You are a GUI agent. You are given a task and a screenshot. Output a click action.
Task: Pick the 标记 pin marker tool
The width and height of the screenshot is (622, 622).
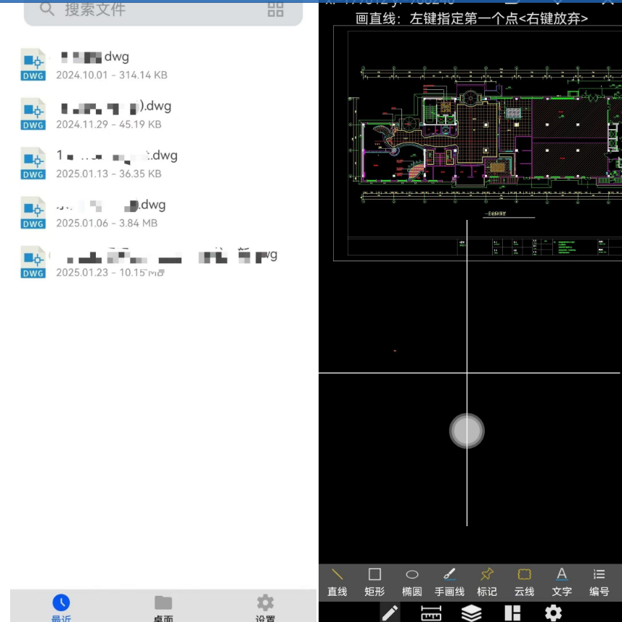(487, 581)
